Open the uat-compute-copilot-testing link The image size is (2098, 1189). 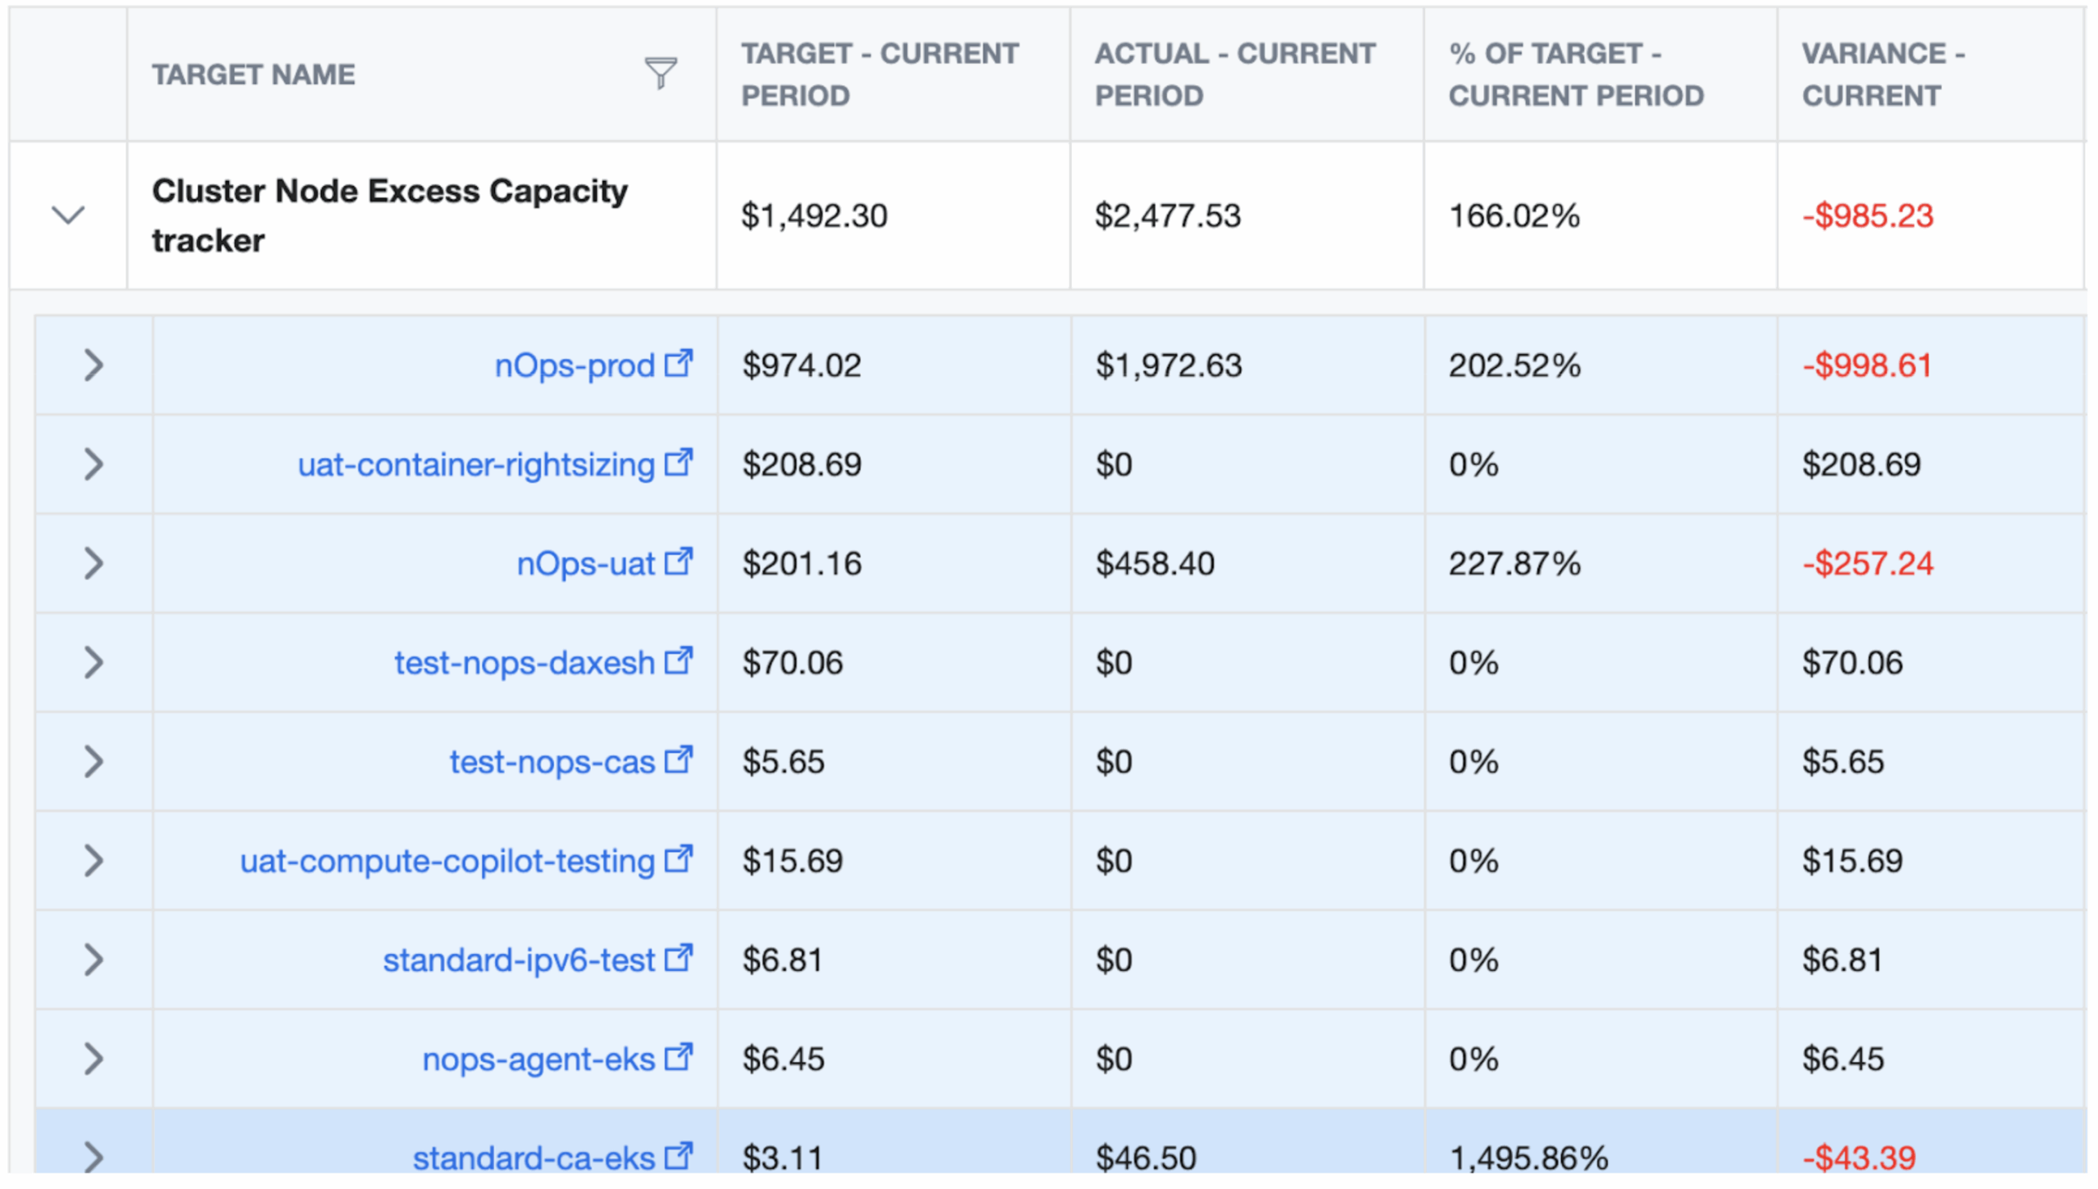coord(447,860)
